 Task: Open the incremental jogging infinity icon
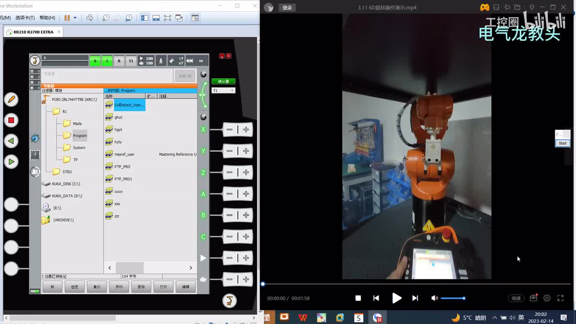coord(201,61)
